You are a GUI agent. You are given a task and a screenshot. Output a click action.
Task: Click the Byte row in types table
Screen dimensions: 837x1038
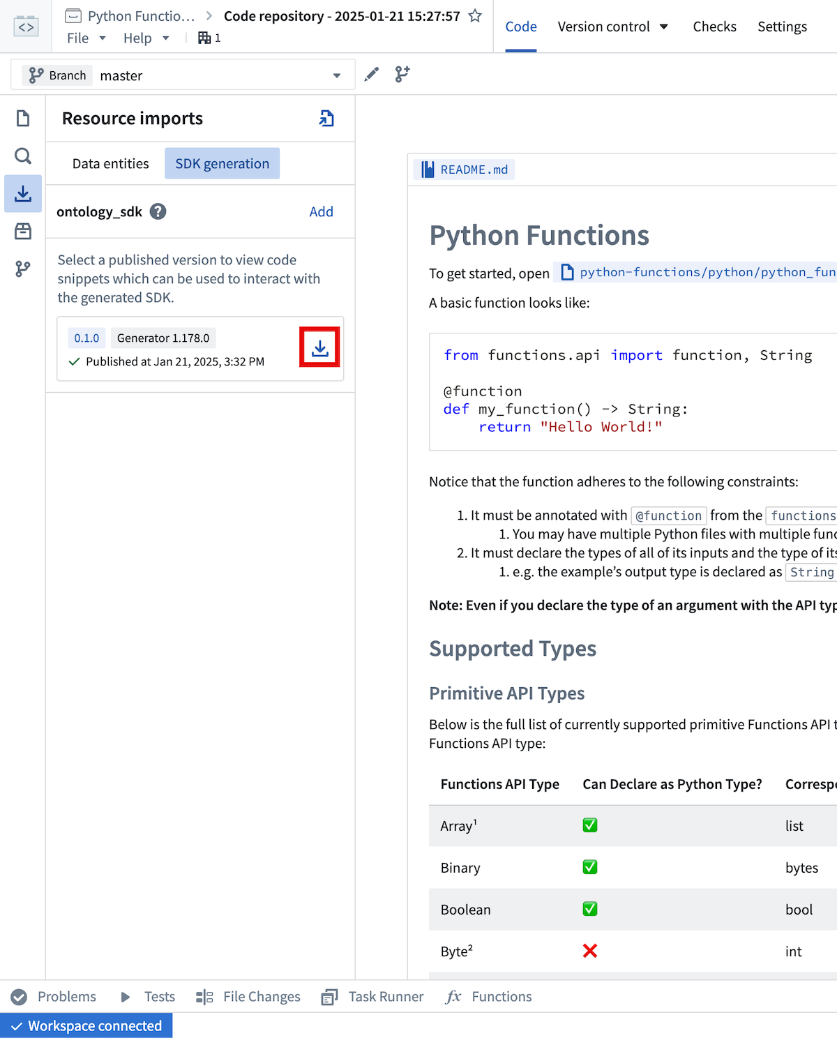(633, 952)
